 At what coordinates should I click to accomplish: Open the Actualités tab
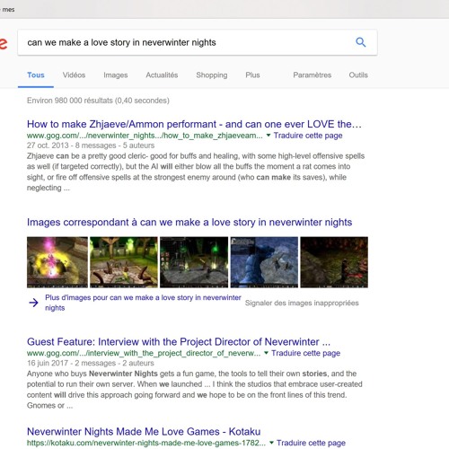click(162, 75)
